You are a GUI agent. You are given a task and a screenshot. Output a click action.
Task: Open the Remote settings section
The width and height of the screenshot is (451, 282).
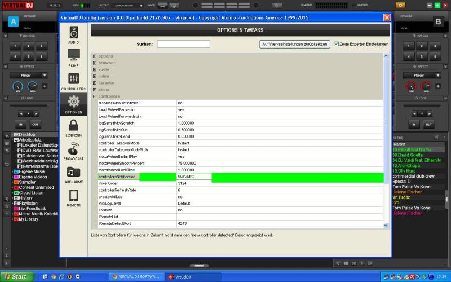pyautogui.click(x=73, y=198)
